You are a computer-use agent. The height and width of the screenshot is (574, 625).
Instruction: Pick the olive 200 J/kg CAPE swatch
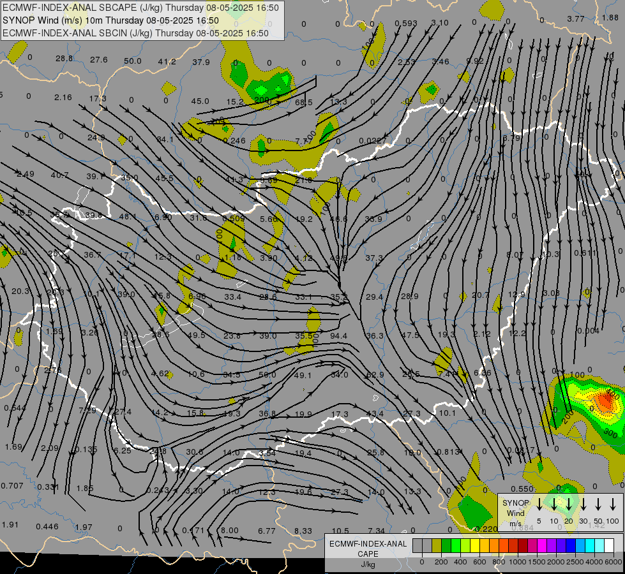(x=437, y=546)
